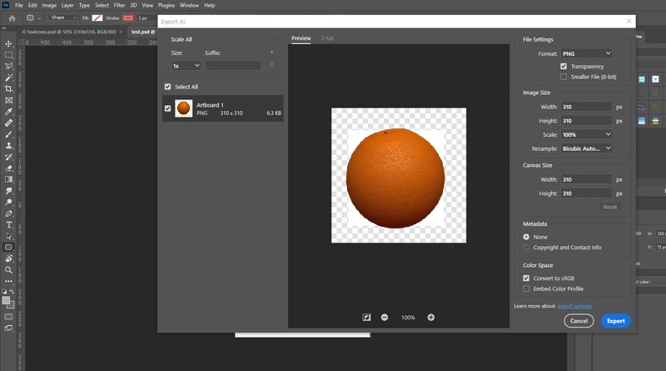The height and width of the screenshot is (371, 666).
Task: Uncheck the Artboard 1 checkbox
Action: pyautogui.click(x=168, y=108)
